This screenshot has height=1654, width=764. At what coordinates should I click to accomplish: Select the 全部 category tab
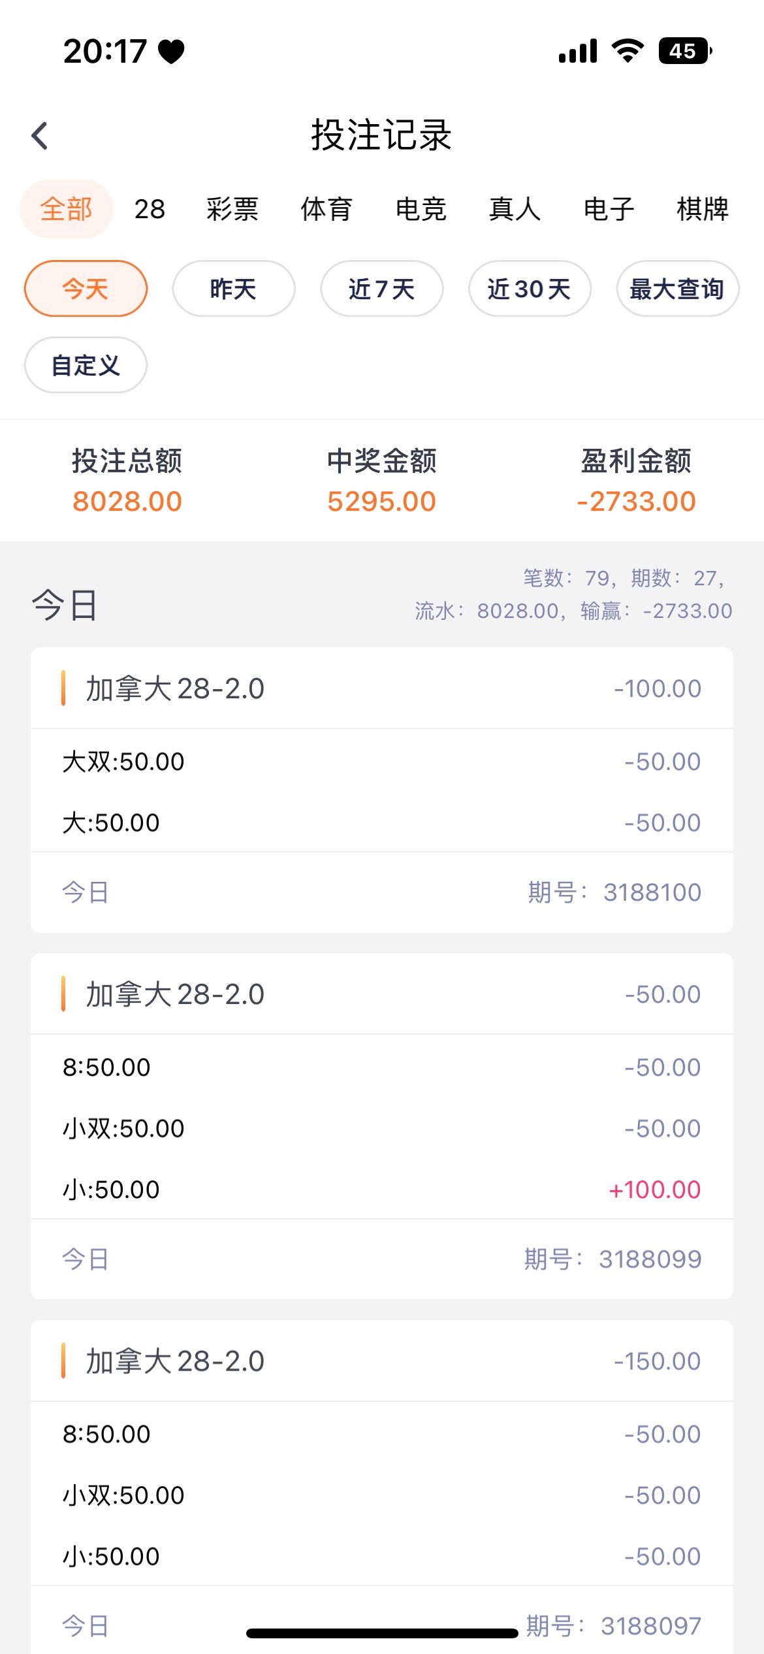(66, 209)
